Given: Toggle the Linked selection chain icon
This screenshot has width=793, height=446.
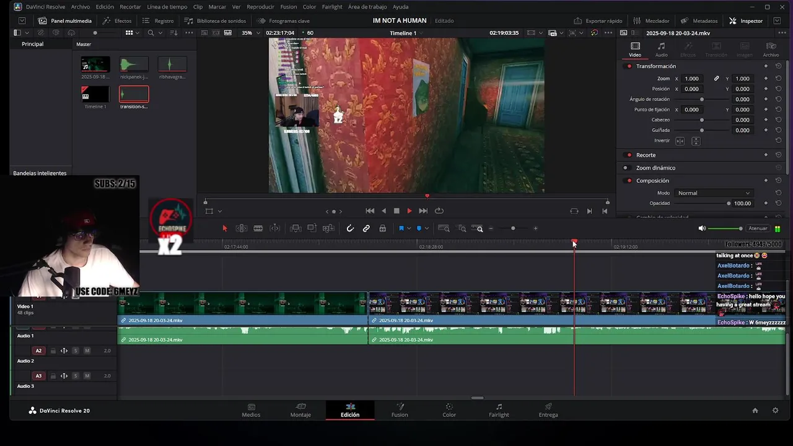Looking at the screenshot, I should pos(366,229).
